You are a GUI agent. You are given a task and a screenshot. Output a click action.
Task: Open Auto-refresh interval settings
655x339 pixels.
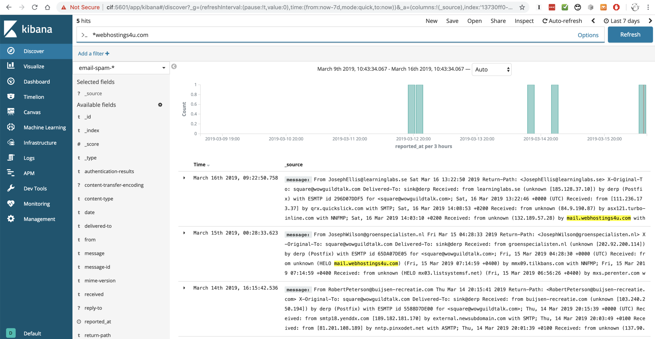(x=562, y=21)
